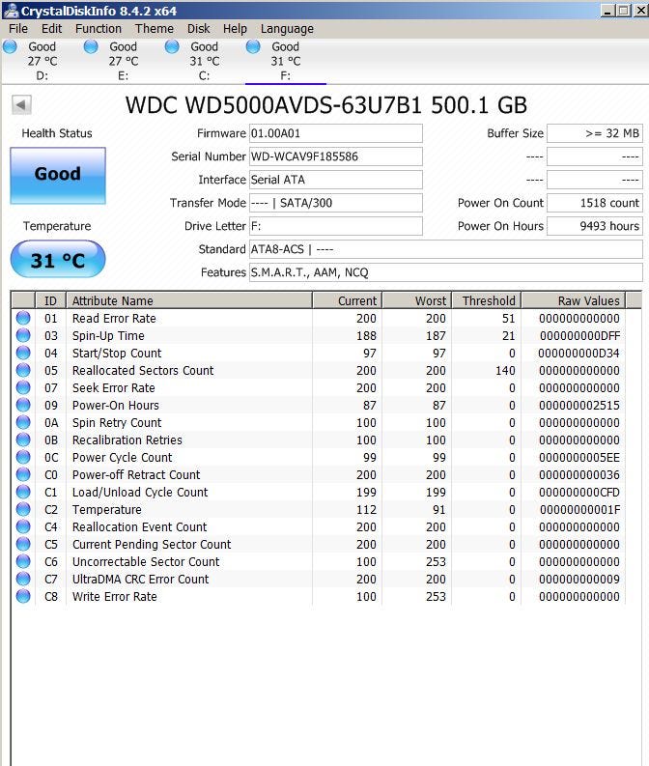Image resolution: width=649 pixels, height=766 pixels.
Task: Select the Write Error Rate attribute name
Action: (115, 597)
